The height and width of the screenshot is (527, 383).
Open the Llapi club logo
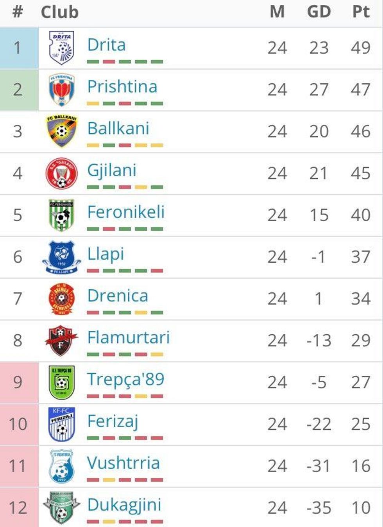point(61,257)
